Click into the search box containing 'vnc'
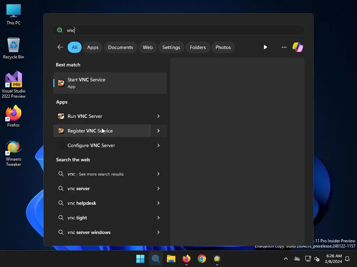The width and height of the screenshot is (357, 267). click(x=178, y=30)
